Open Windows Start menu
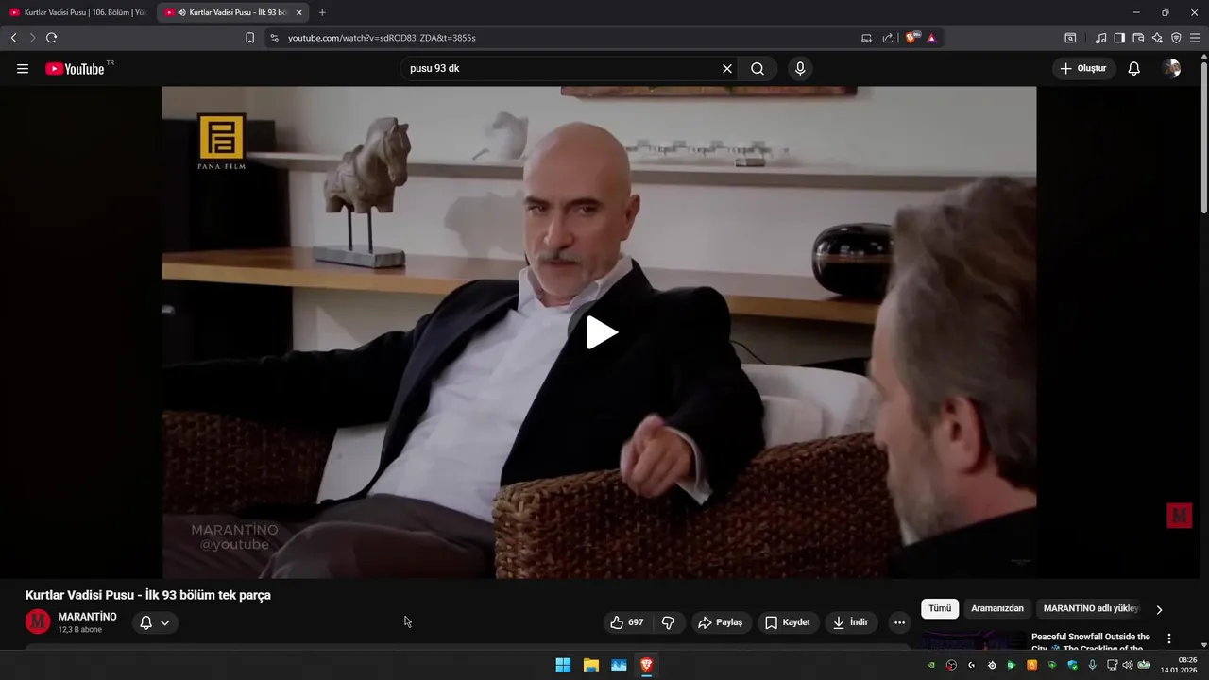 point(563,665)
